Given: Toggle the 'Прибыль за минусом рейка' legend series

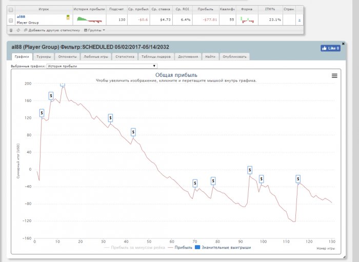Looking at the screenshot, I should pyautogui.click(x=134, y=247).
